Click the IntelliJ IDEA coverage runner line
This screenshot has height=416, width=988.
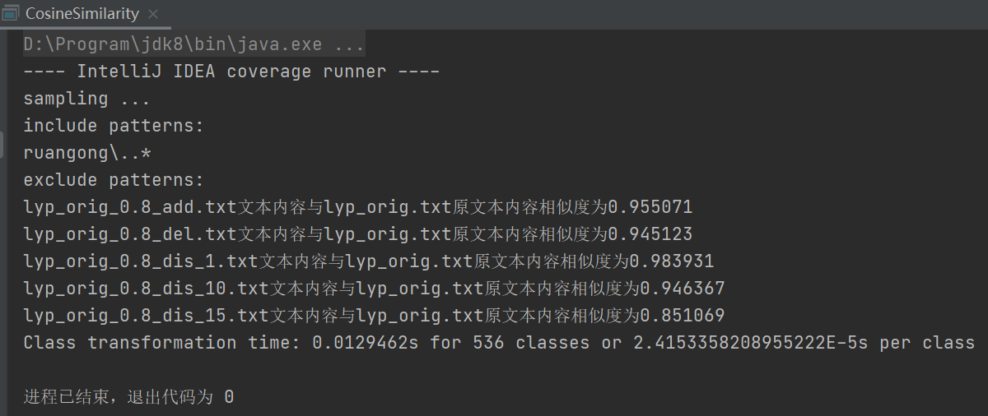coord(231,72)
